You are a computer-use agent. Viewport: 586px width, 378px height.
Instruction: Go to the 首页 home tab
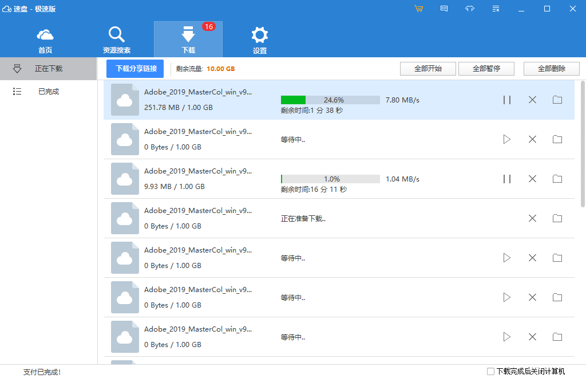(x=45, y=40)
